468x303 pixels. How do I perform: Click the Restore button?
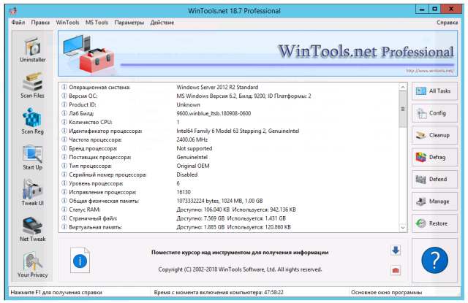[x=433, y=223]
